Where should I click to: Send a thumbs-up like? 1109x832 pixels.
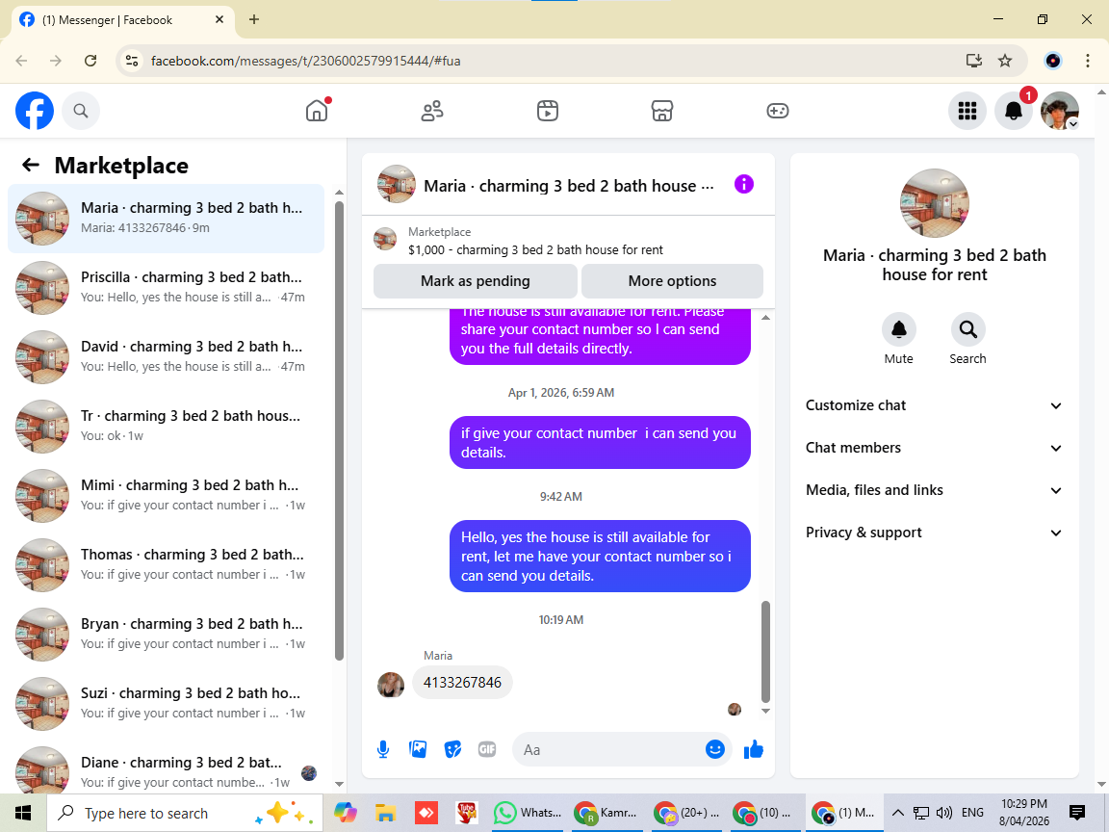753,749
